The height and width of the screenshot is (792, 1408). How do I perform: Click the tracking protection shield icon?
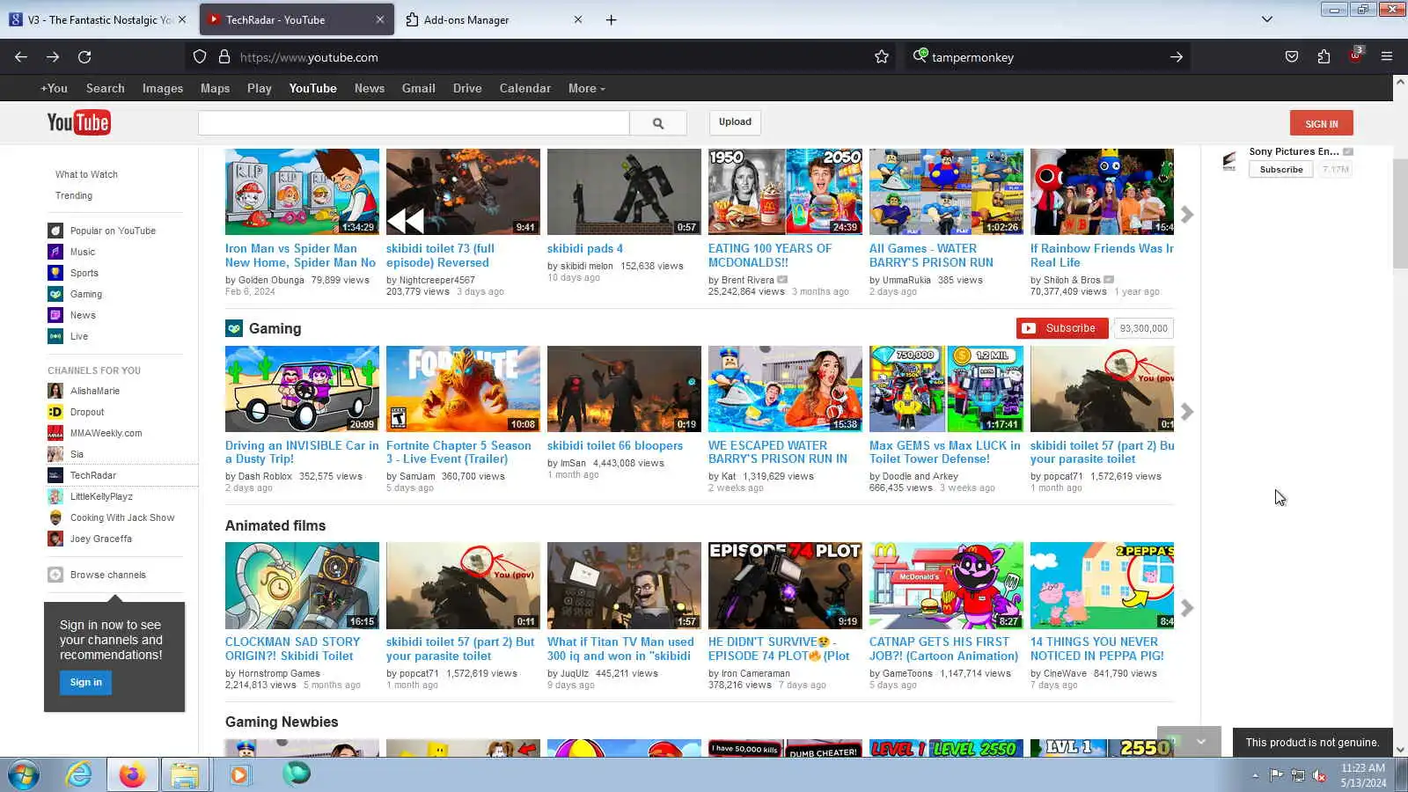(x=200, y=57)
